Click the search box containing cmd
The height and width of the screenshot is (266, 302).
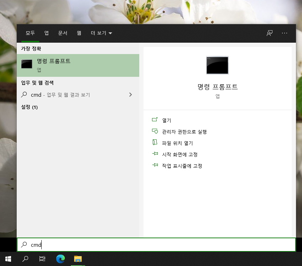pyautogui.click(x=156, y=245)
